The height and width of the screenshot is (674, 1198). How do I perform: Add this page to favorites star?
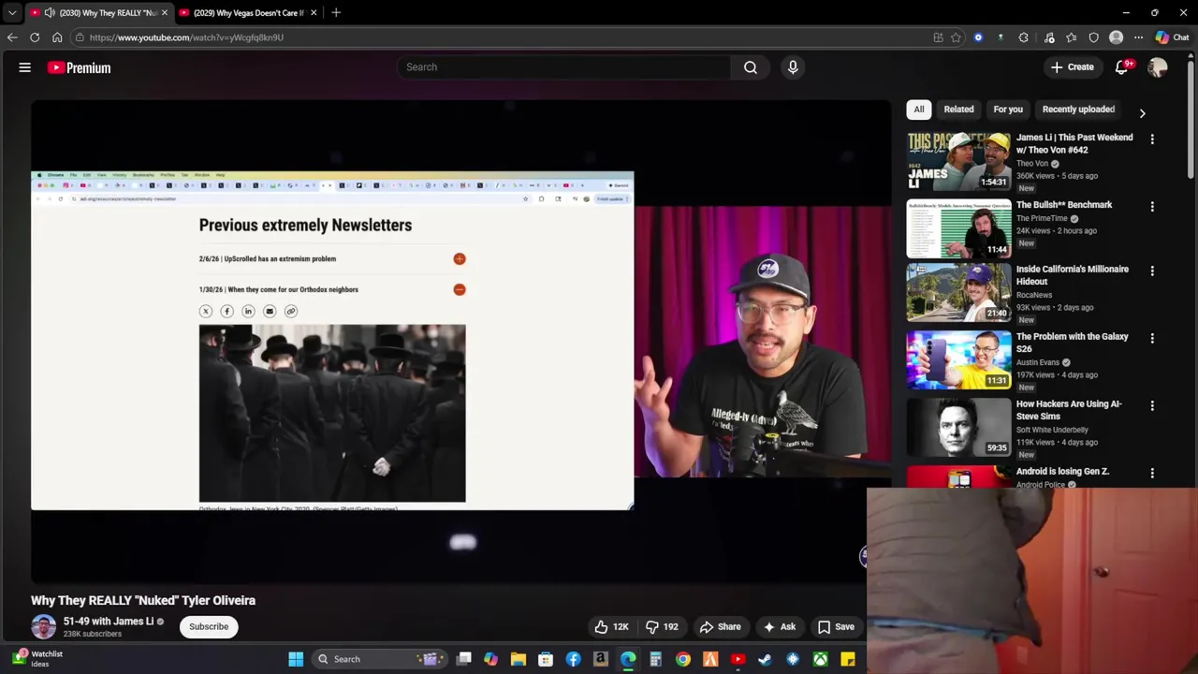pos(956,37)
